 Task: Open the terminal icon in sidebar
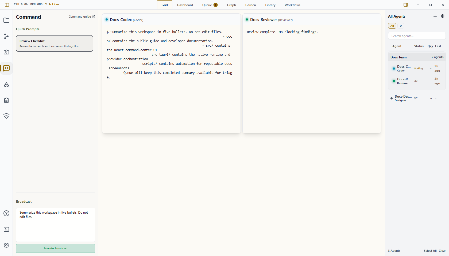(x=6, y=229)
